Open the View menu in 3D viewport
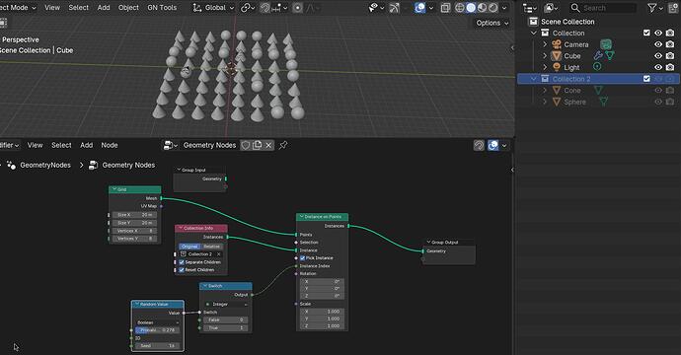This screenshot has width=681, height=355. 52,8
